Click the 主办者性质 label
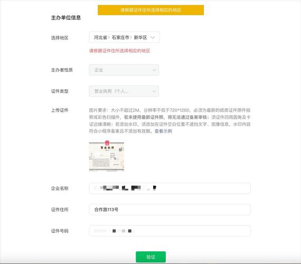The height and width of the screenshot is (264, 301). coord(62,70)
